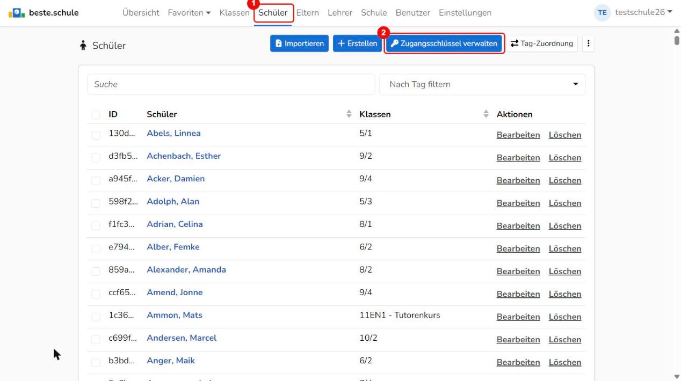This screenshot has width=681, height=381.
Task: Switch to the Eltern section
Action: [308, 13]
